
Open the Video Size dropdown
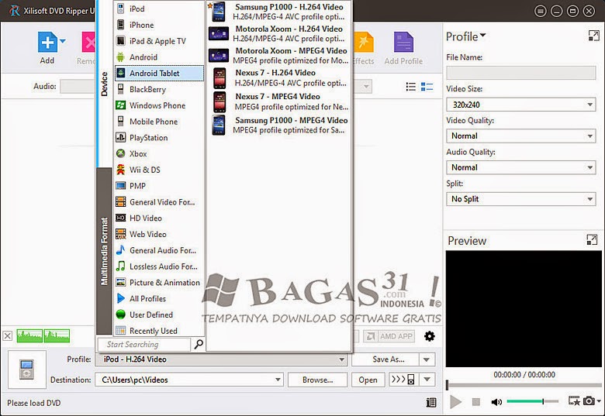coord(521,105)
